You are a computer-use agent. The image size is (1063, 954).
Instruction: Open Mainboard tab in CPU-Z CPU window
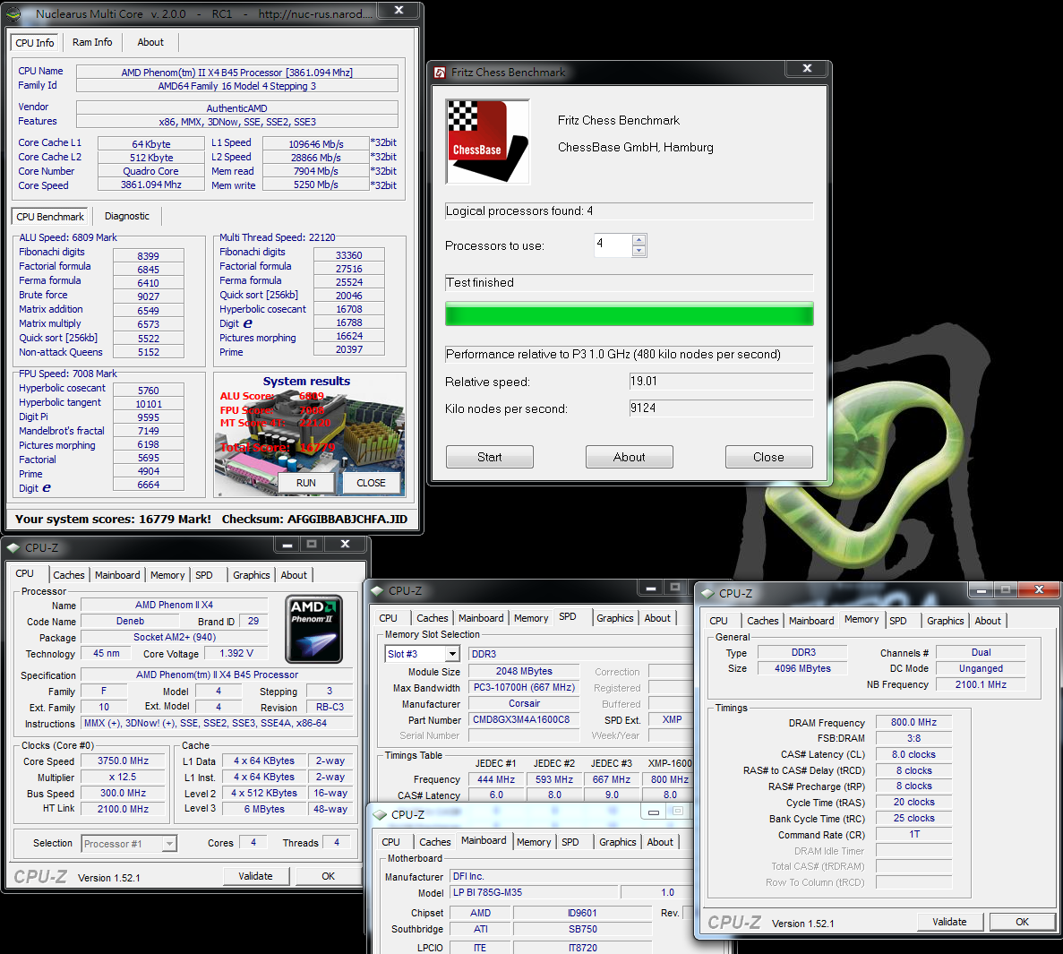click(117, 575)
